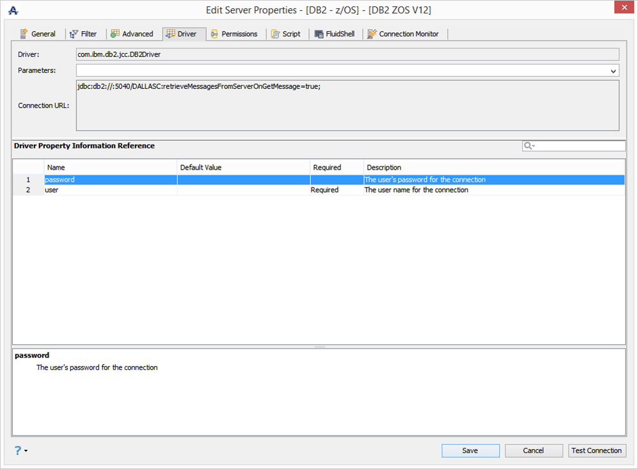Click the Default Value cell for password
Viewport: 638px width, 469px height.
click(243, 180)
